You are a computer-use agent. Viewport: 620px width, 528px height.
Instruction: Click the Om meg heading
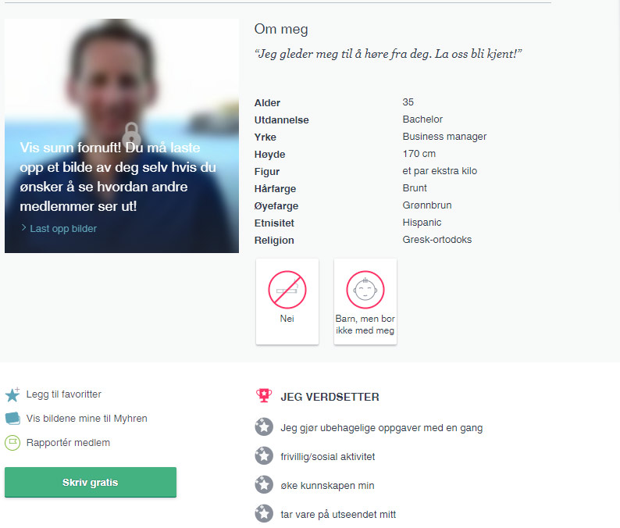(281, 29)
